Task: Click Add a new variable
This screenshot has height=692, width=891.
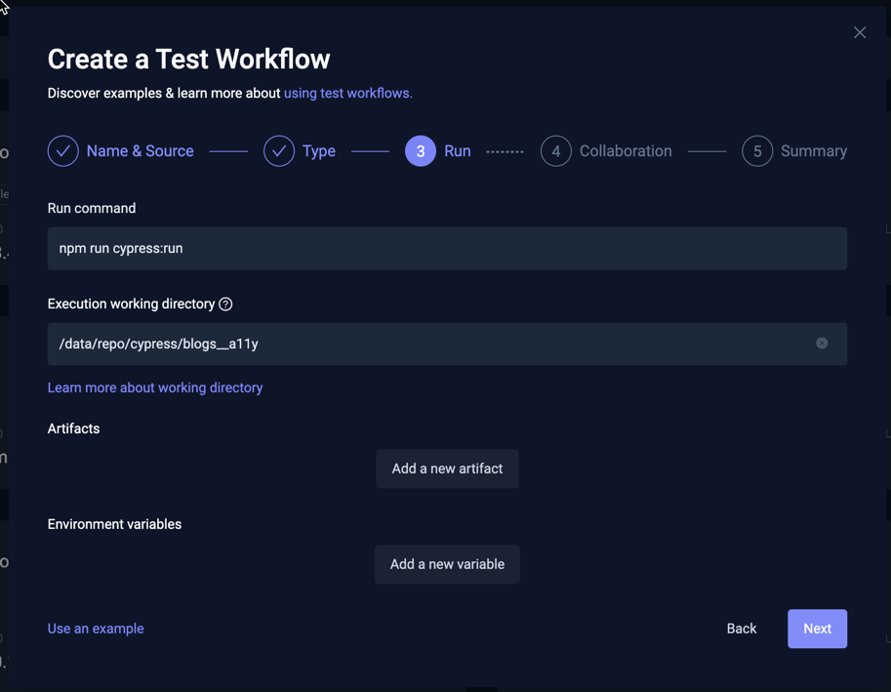Action: tap(447, 564)
